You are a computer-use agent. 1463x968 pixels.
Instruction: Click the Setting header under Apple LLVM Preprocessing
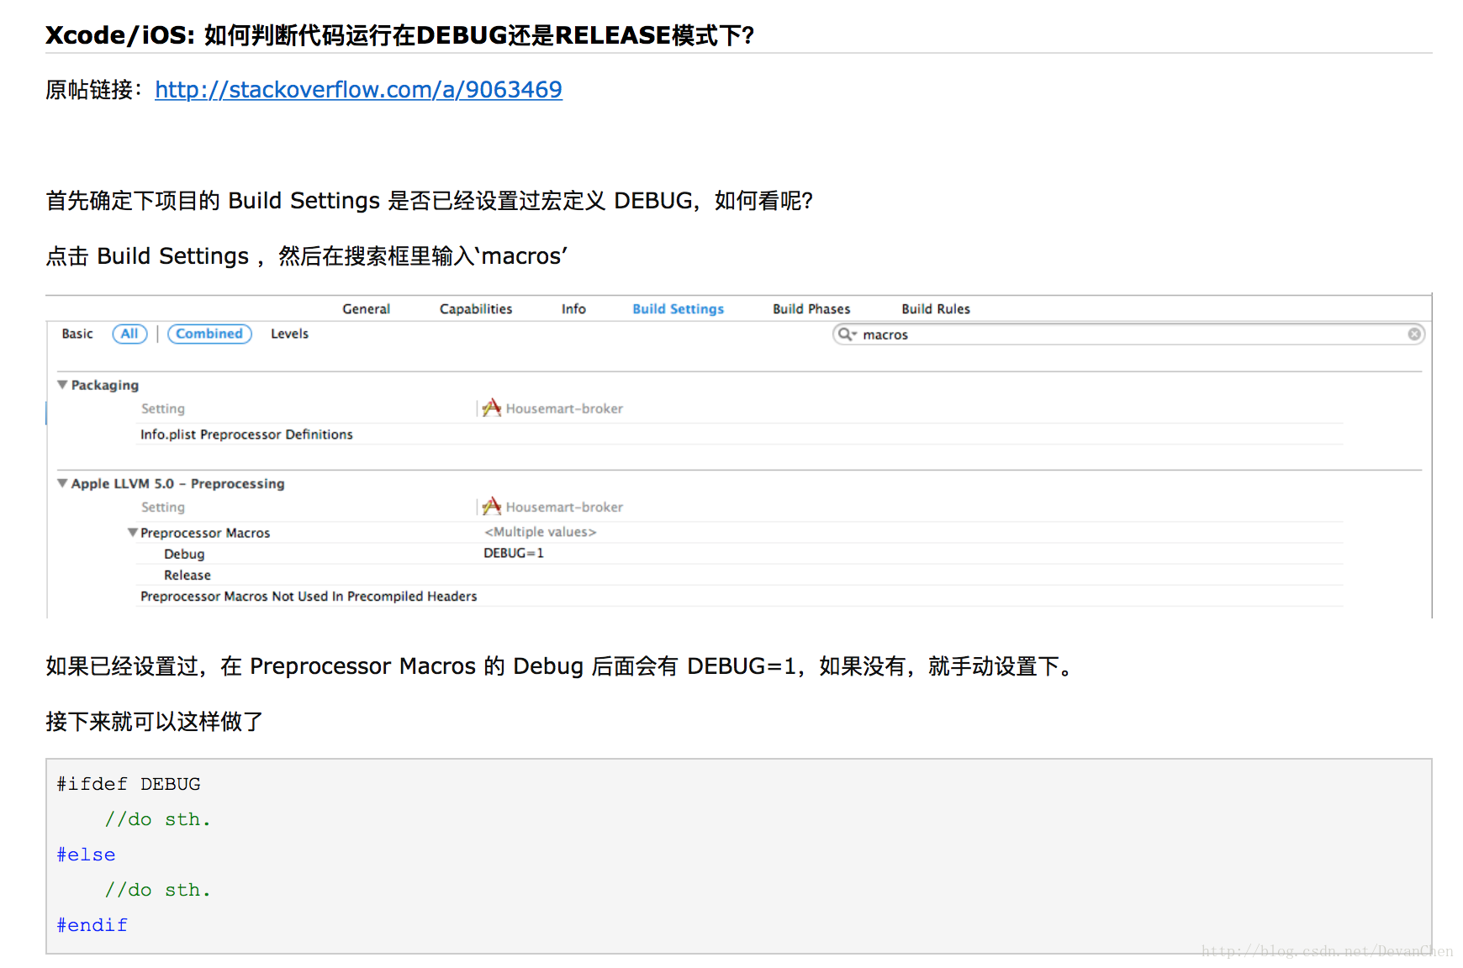[162, 507]
